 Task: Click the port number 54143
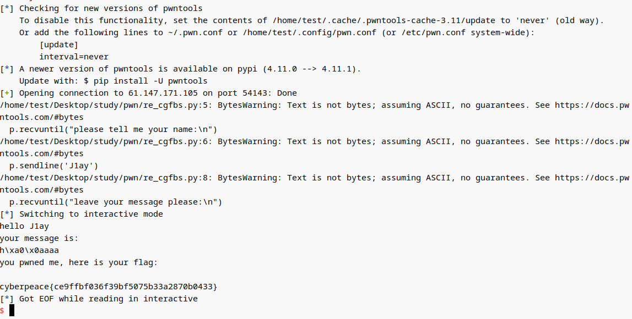(x=255, y=93)
